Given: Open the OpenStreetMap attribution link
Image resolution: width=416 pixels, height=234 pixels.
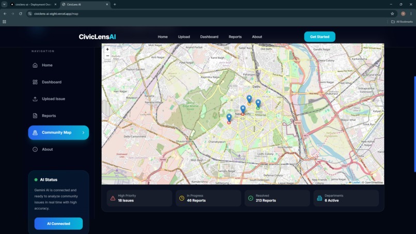Looking at the screenshot, I should [x=374, y=182].
